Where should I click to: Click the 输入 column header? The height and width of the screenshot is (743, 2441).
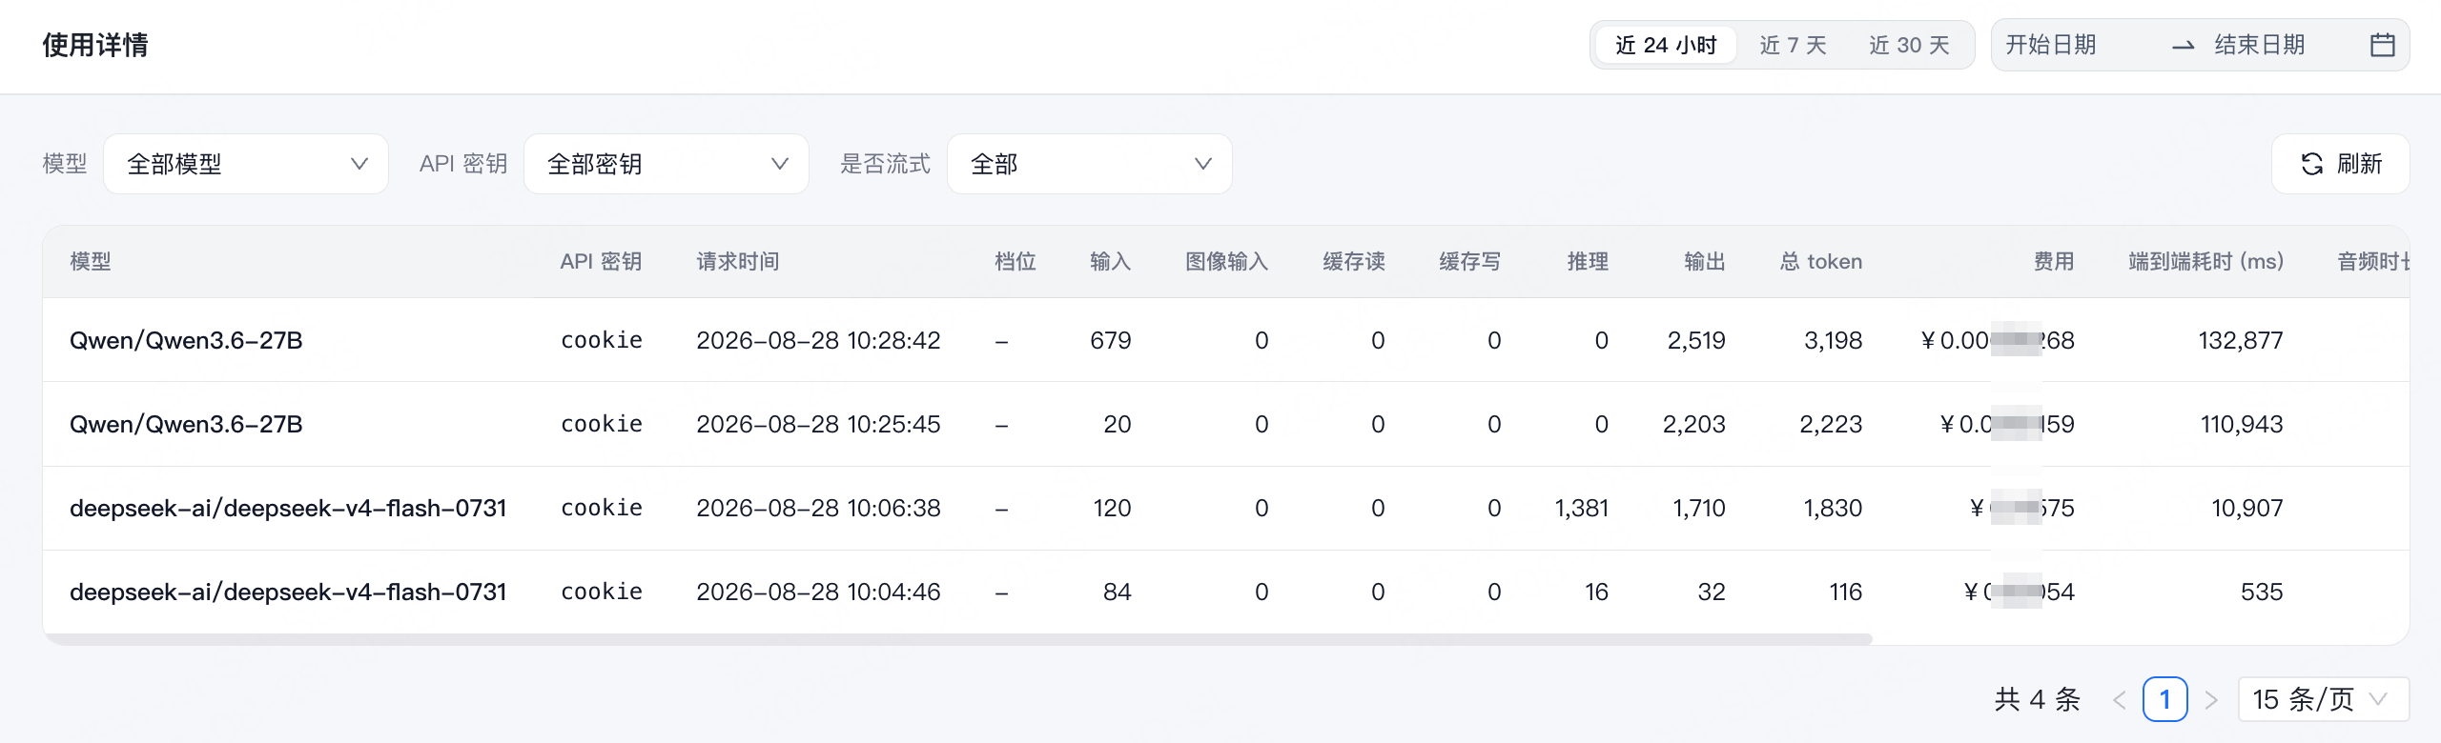click(x=1111, y=261)
